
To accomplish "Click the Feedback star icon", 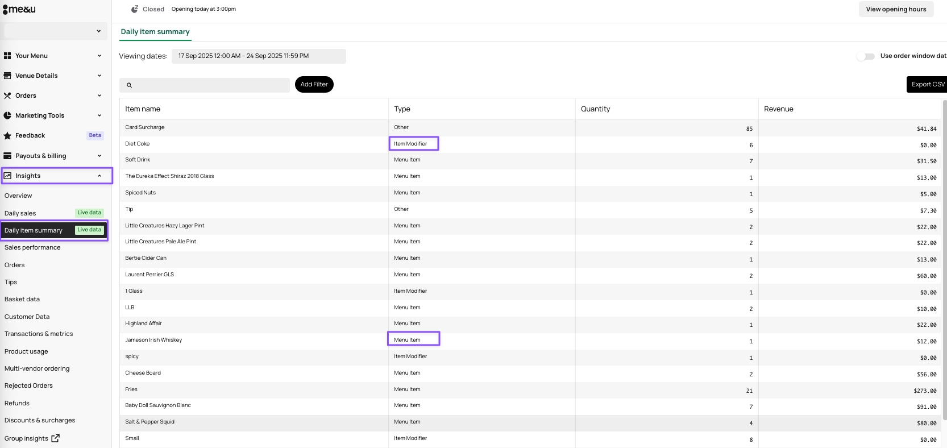I will [7, 135].
